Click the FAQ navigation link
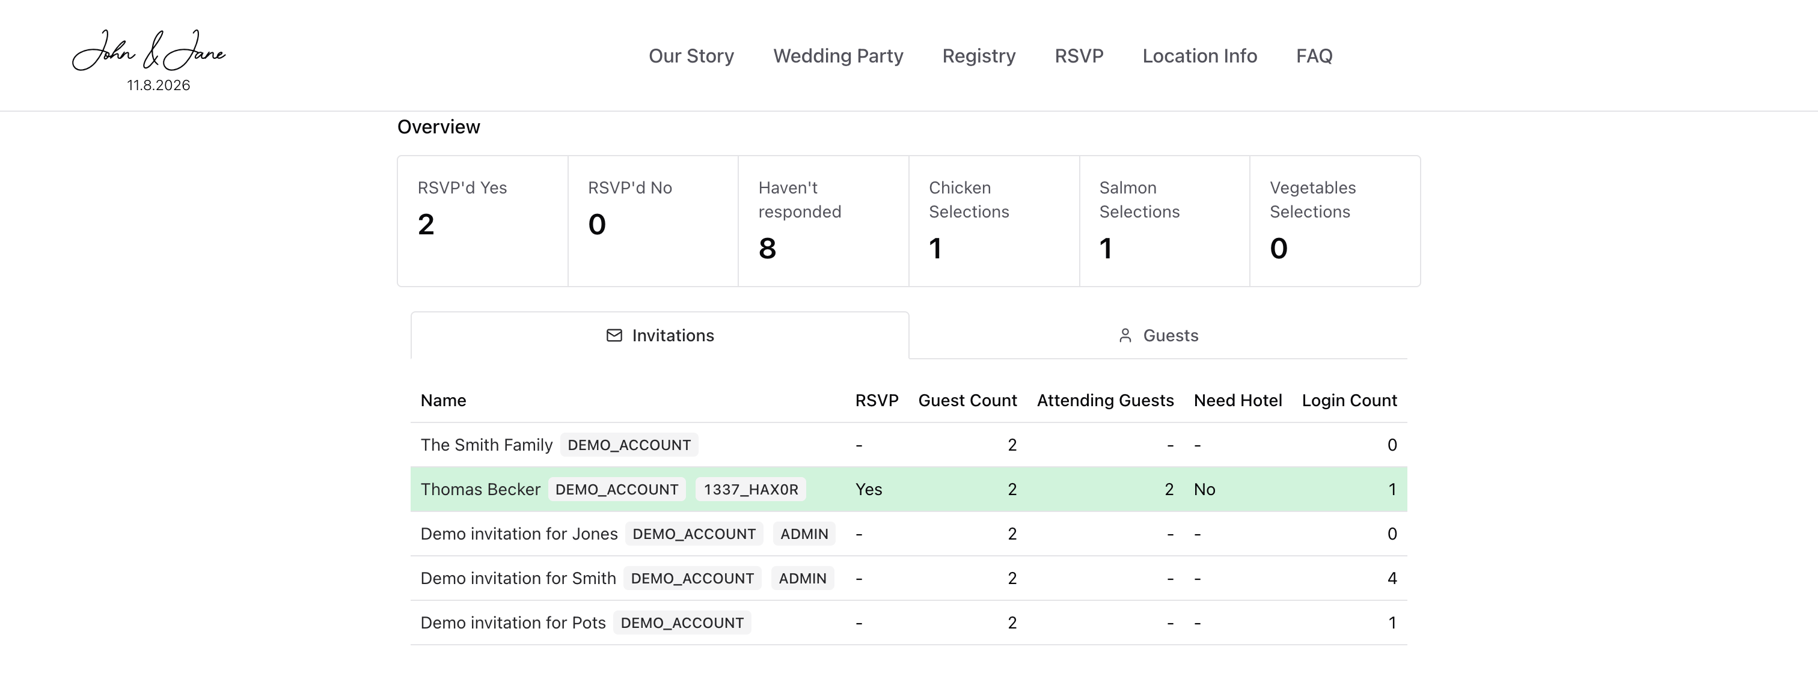Viewport: 1818px width, 691px height. (1314, 56)
